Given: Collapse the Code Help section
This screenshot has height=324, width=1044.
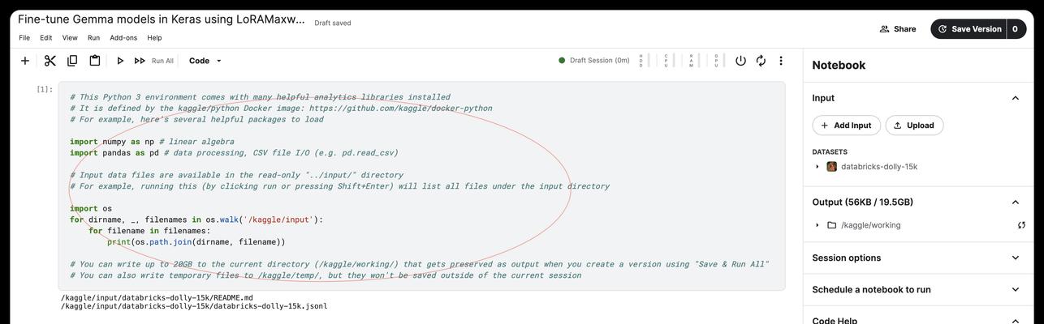Looking at the screenshot, I should tap(1015, 322).
